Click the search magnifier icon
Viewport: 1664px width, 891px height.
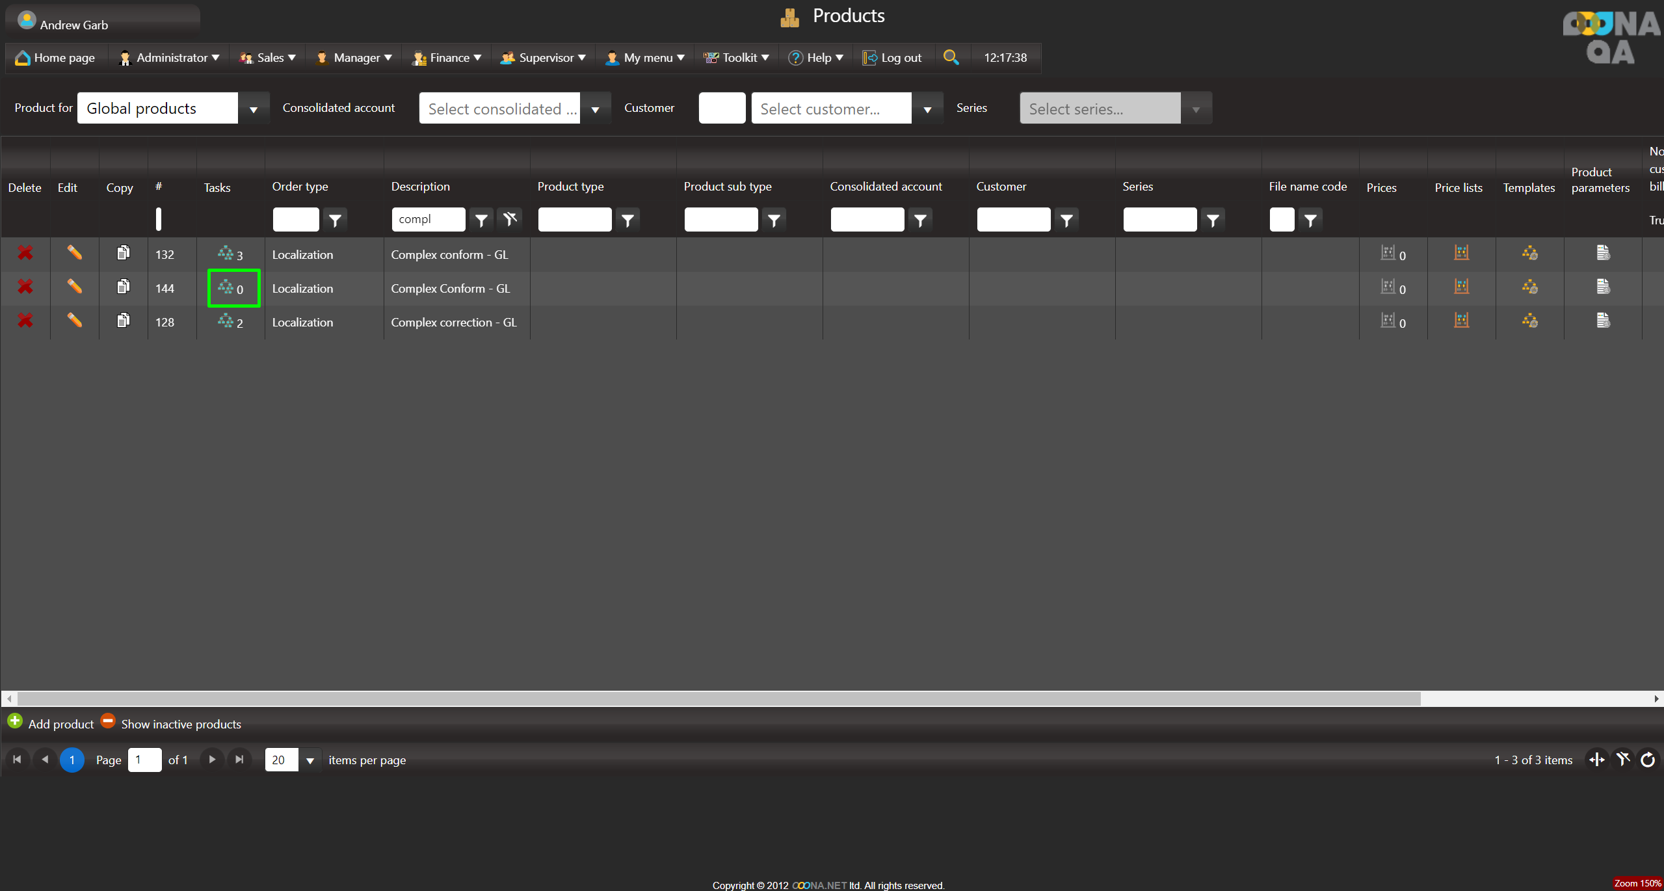pos(951,57)
